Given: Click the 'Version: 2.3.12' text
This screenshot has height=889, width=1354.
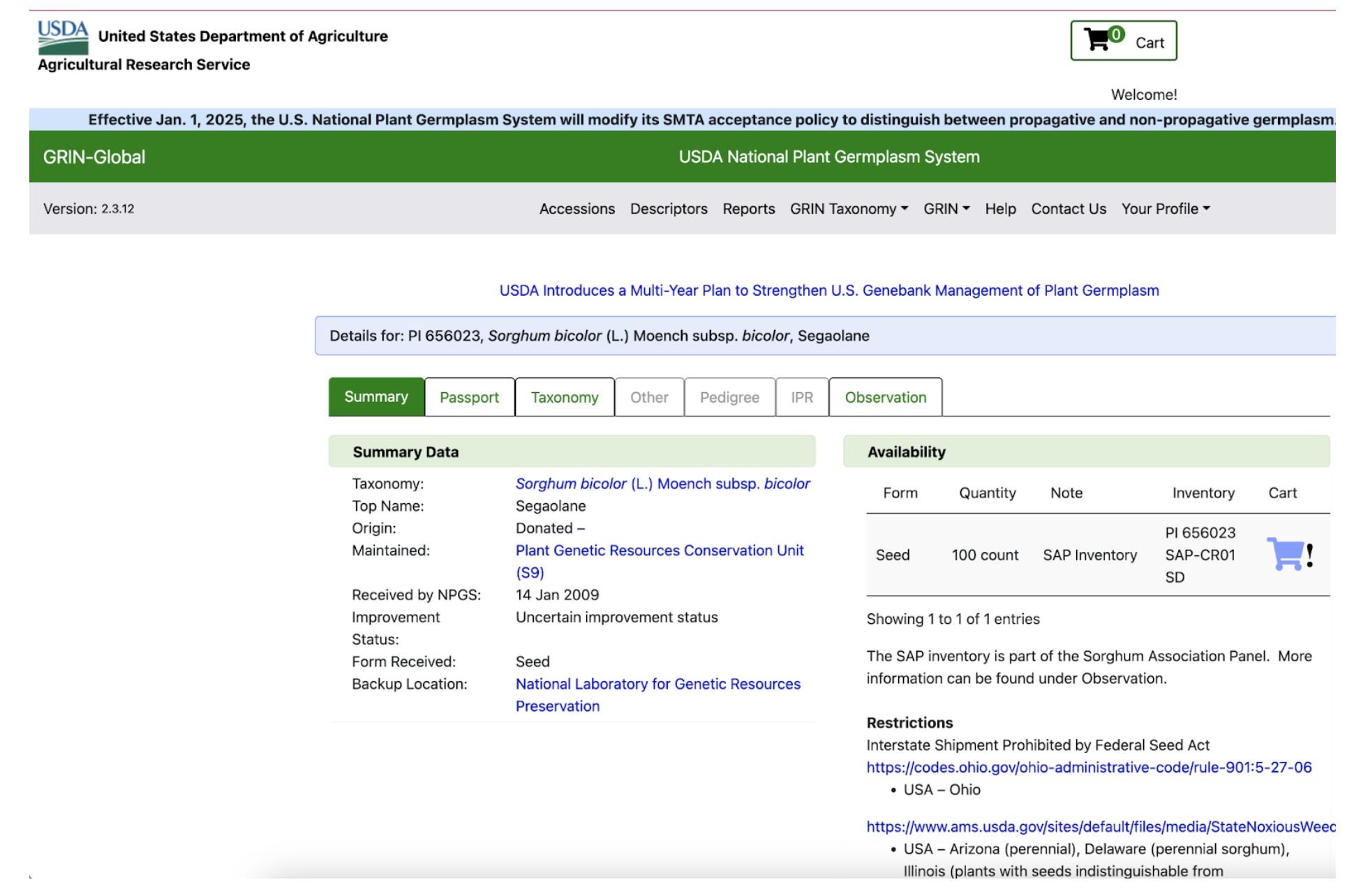Looking at the screenshot, I should pyautogui.click(x=88, y=209).
